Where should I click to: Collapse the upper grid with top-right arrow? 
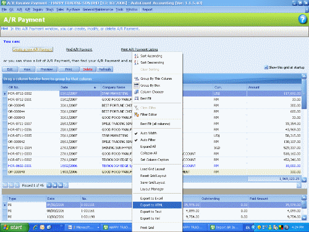[x=304, y=76]
